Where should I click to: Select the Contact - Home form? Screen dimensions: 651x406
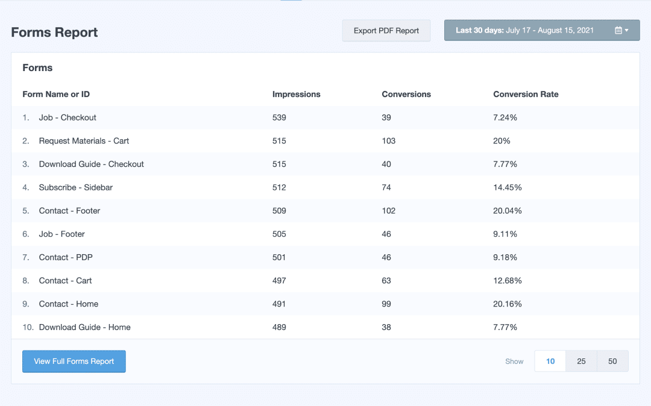[68, 304]
